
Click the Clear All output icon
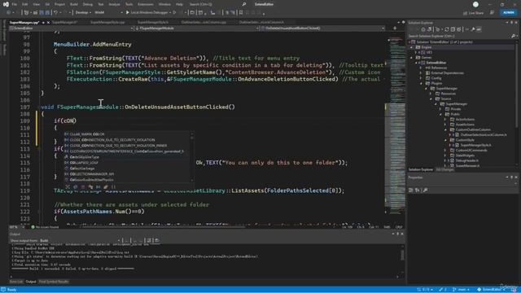click(x=149, y=241)
